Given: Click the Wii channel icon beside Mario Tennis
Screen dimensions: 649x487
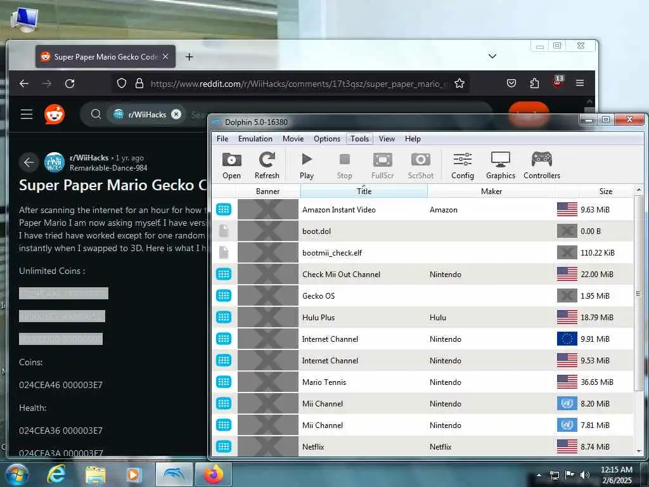Looking at the screenshot, I should tap(224, 382).
